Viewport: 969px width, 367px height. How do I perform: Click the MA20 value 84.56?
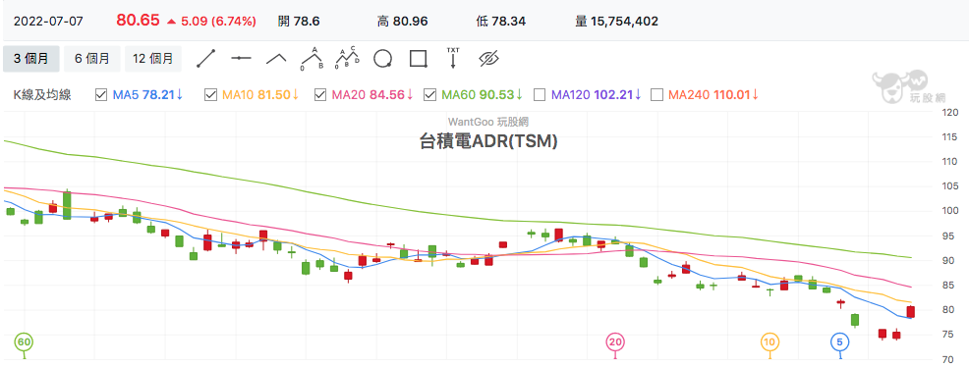pos(387,95)
